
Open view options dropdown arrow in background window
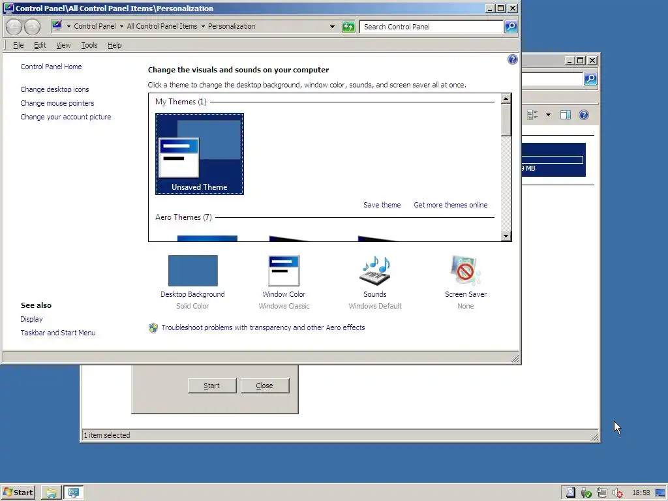coord(548,115)
